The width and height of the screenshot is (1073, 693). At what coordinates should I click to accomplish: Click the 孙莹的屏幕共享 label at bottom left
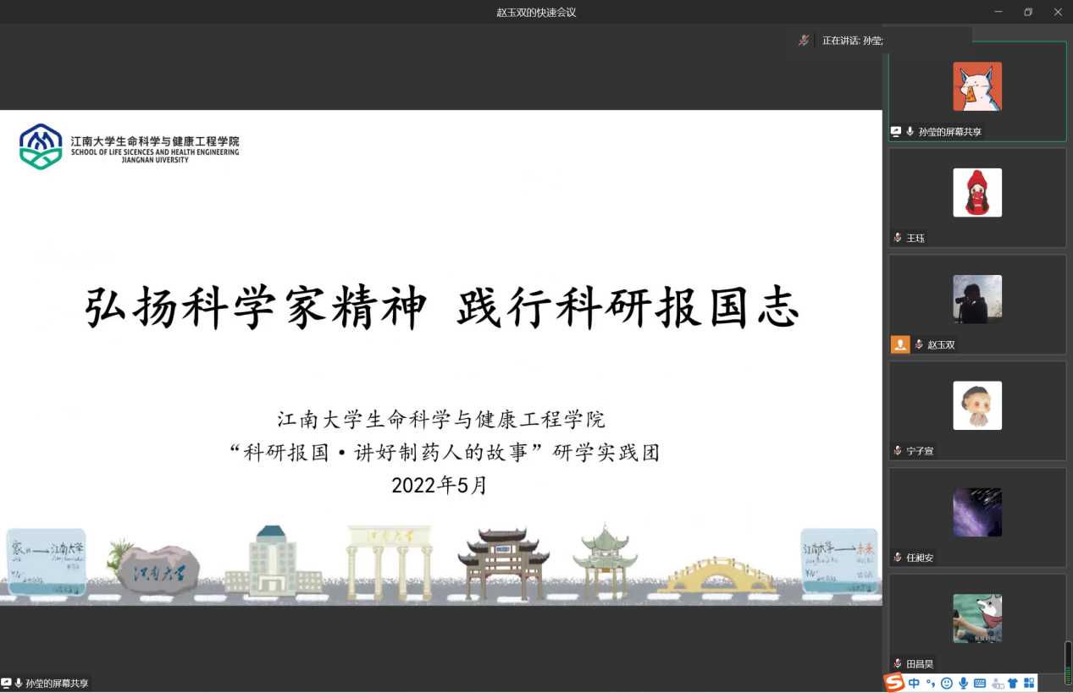pyautogui.click(x=57, y=683)
